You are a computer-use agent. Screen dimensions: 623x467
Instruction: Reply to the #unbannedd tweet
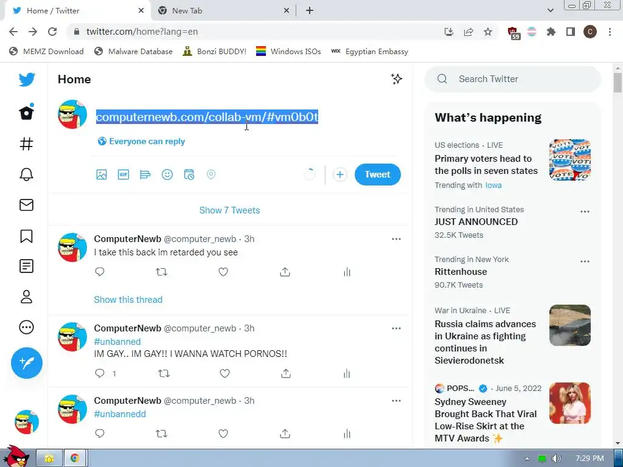[100, 433]
